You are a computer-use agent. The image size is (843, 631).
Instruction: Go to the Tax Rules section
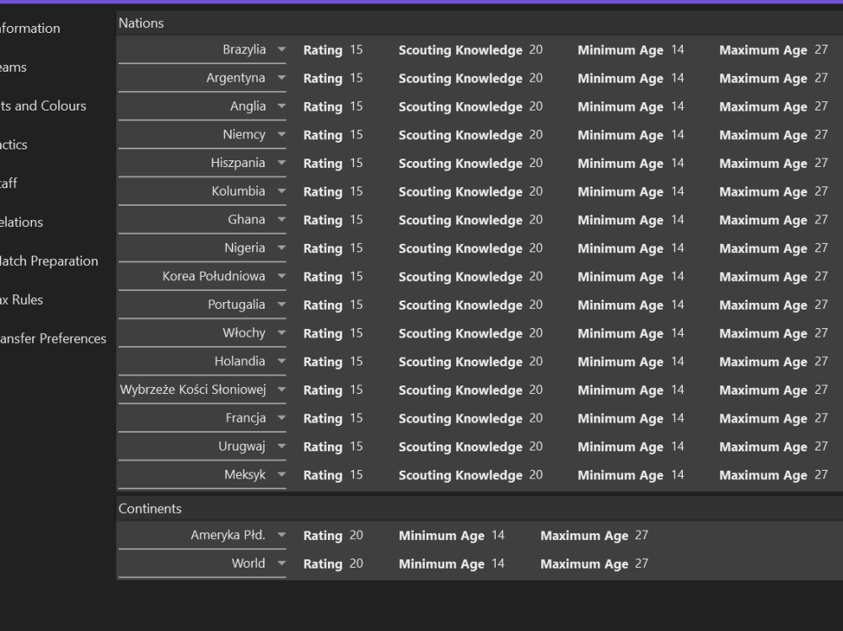[x=22, y=299]
